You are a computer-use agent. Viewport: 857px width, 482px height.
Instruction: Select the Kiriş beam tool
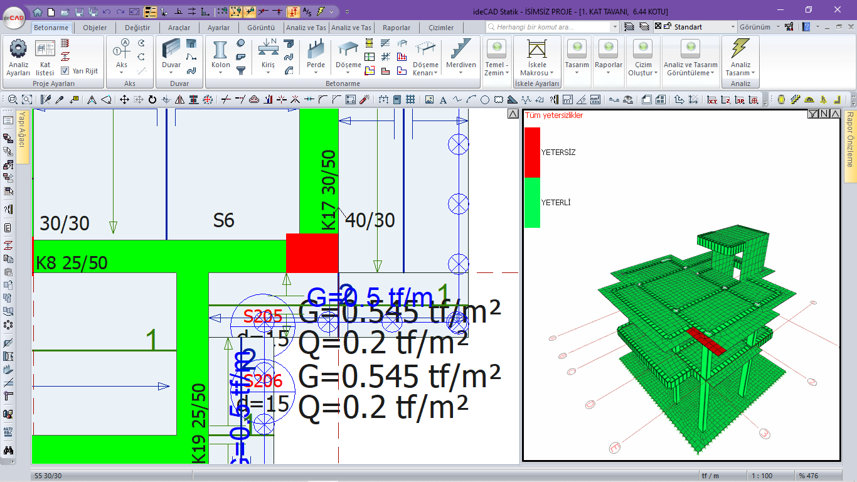point(269,54)
